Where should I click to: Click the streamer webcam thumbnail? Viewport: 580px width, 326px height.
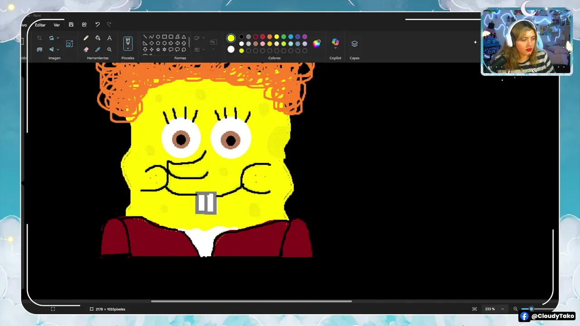(x=527, y=42)
